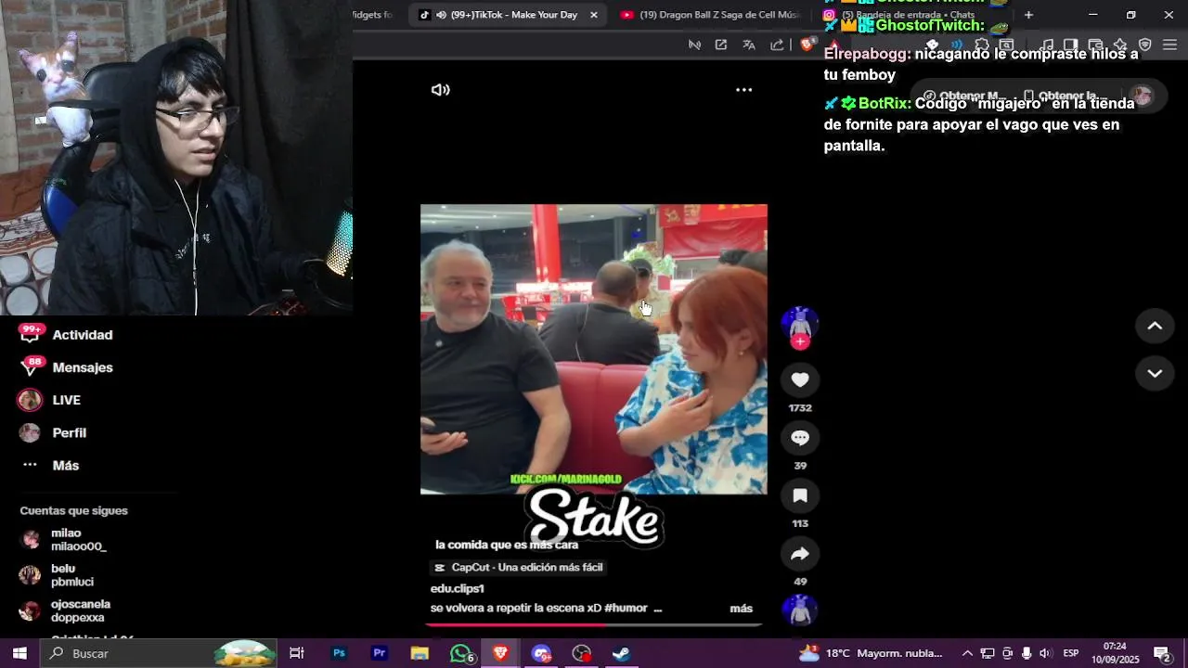Open File Explorer from the taskbar

420,653
